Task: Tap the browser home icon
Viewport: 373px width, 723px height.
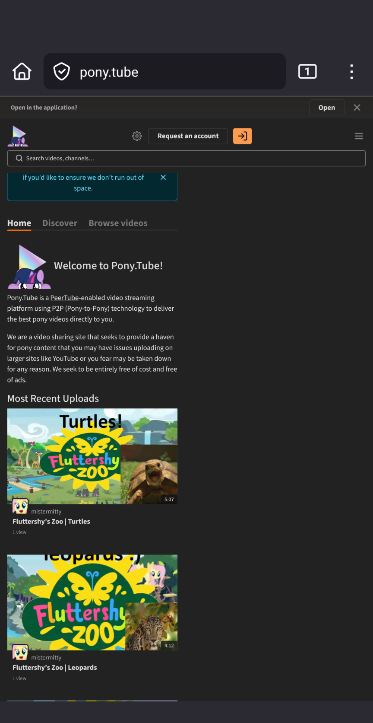Action: [x=22, y=71]
